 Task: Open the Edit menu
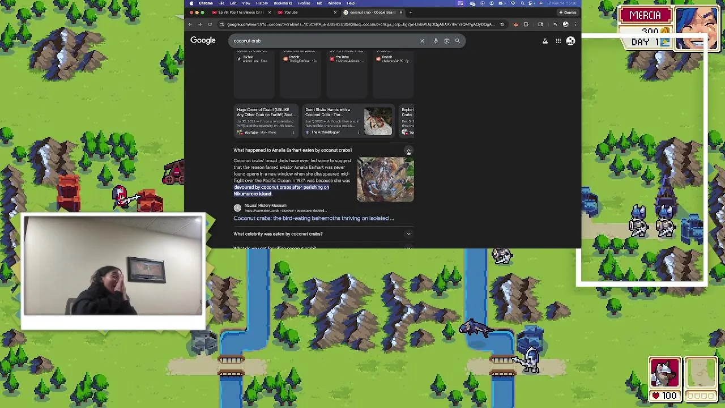tap(233, 3)
